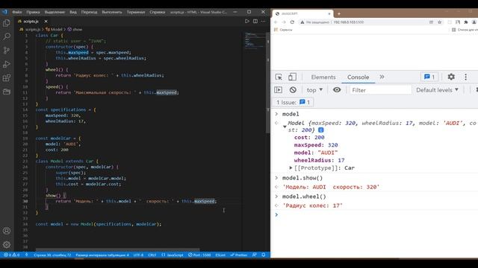This screenshot has width=478, height=268.
Task: Open the editor more actions ellipsis
Action: [263, 22]
